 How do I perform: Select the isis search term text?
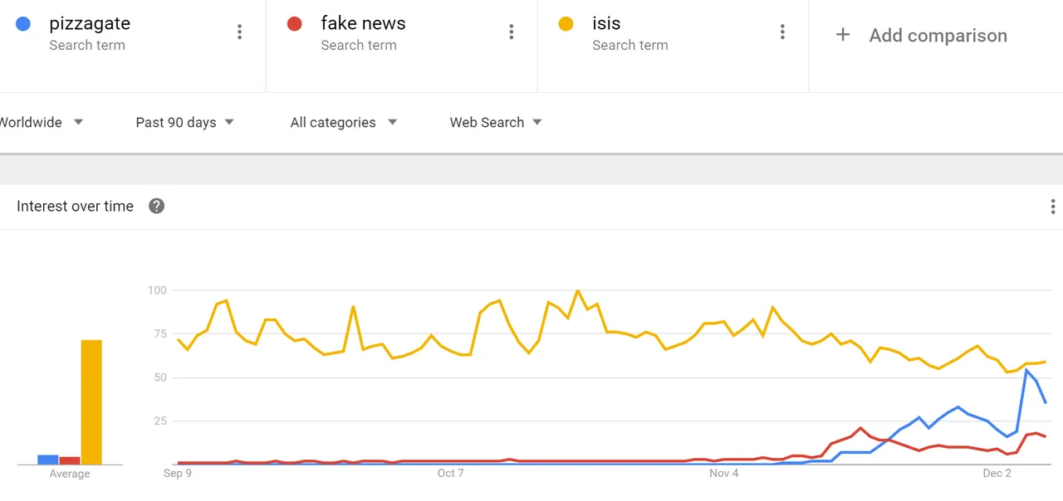pos(606,23)
